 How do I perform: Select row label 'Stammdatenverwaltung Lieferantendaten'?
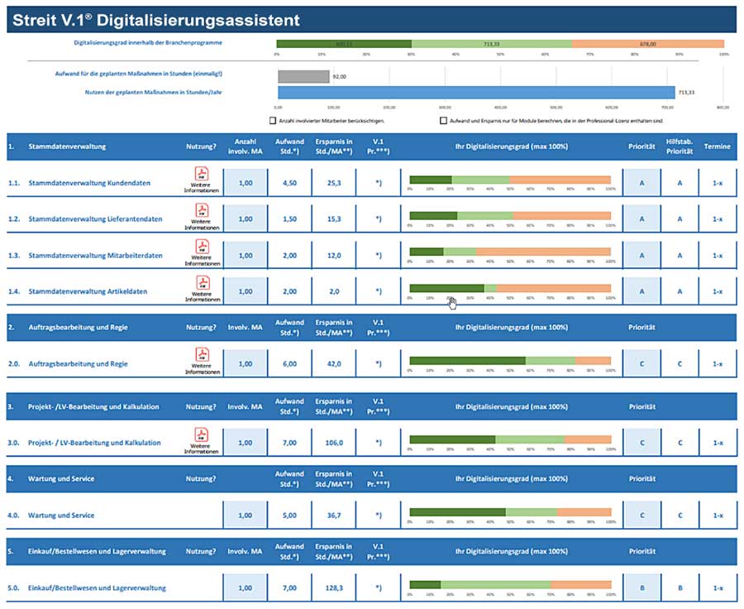click(x=95, y=219)
